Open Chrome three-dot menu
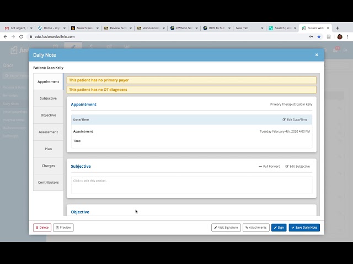The width and height of the screenshot is (353, 264). [347, 37]
